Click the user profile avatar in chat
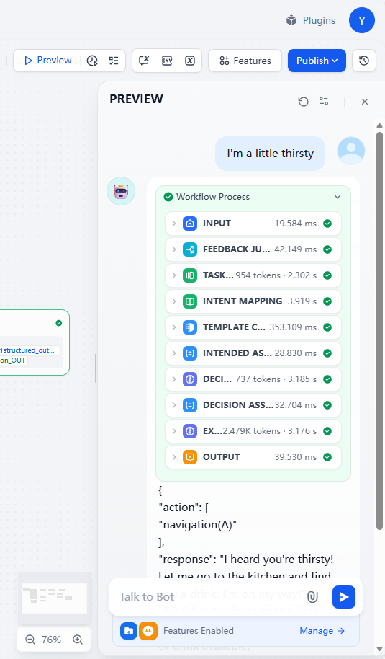Screen dimensions: 385x659 pos(351,151)
